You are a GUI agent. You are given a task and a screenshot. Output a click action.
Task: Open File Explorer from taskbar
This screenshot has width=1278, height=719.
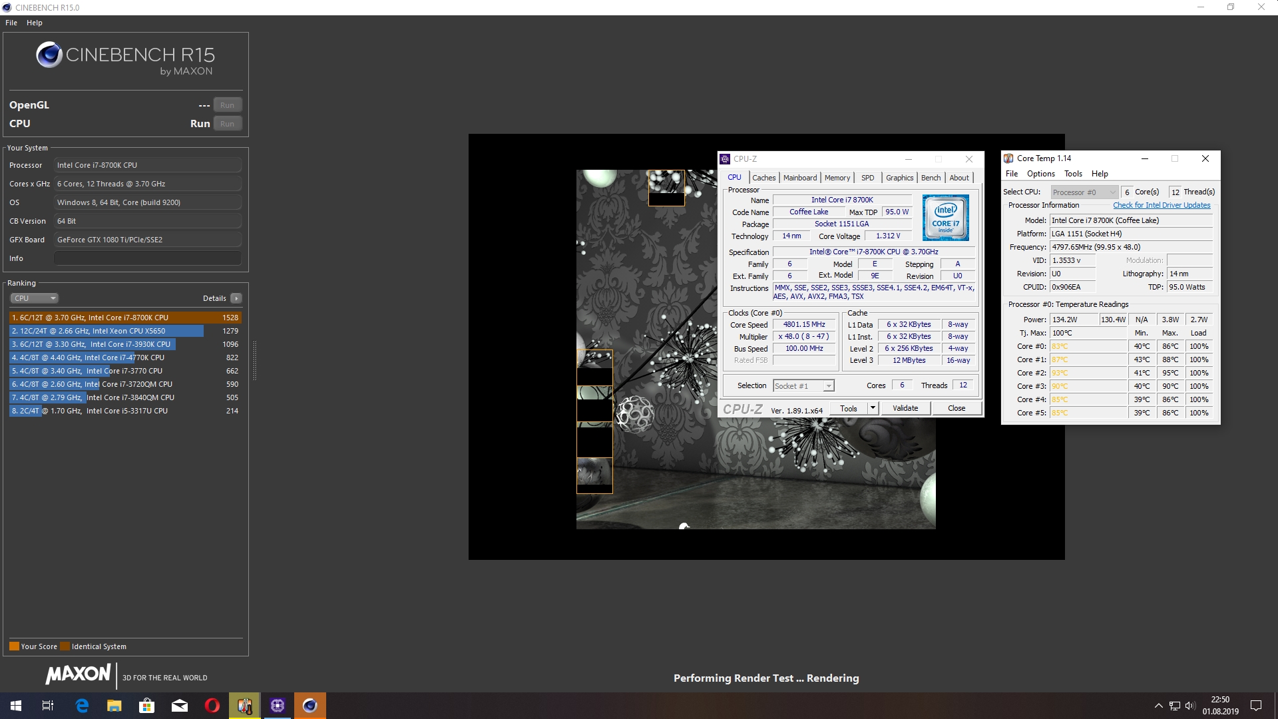[x=114, y=706]
